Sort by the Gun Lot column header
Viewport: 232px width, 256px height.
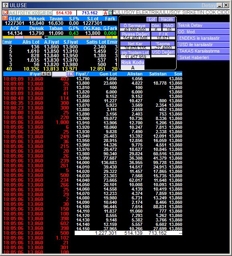(x=108, y=74)
